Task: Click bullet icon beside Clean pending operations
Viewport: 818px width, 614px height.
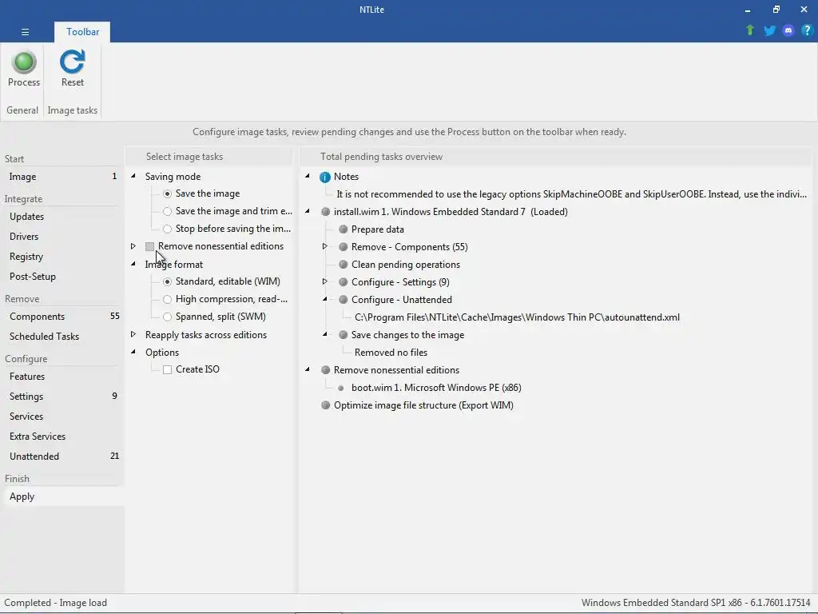Action: pos(343,265)
